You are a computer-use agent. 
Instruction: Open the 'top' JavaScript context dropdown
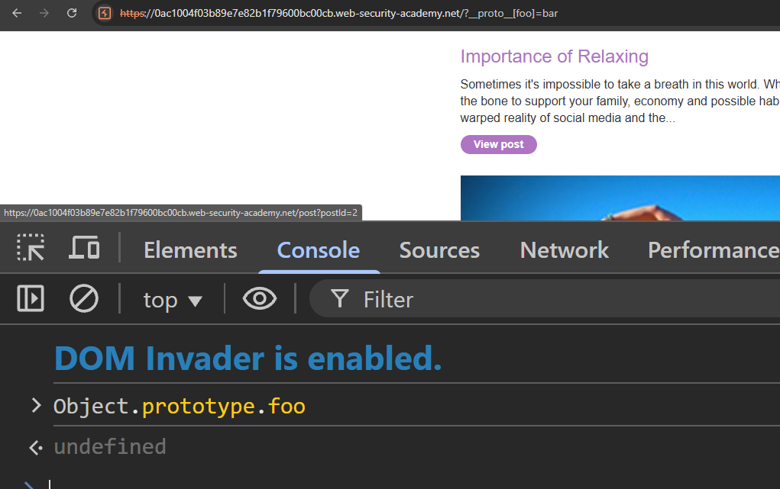click(173, 301)
